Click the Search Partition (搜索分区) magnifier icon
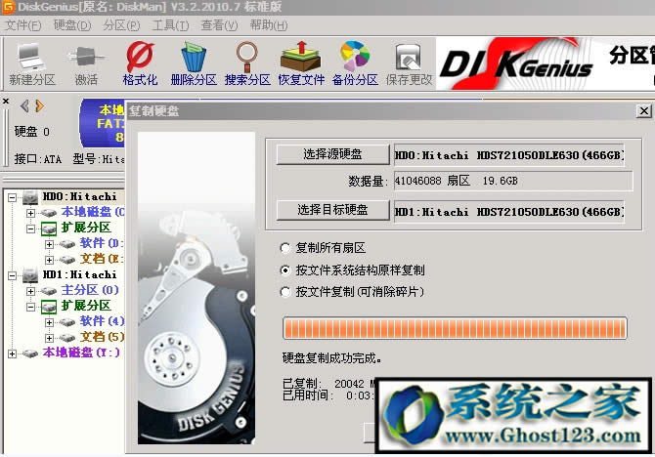 [249, 62]
